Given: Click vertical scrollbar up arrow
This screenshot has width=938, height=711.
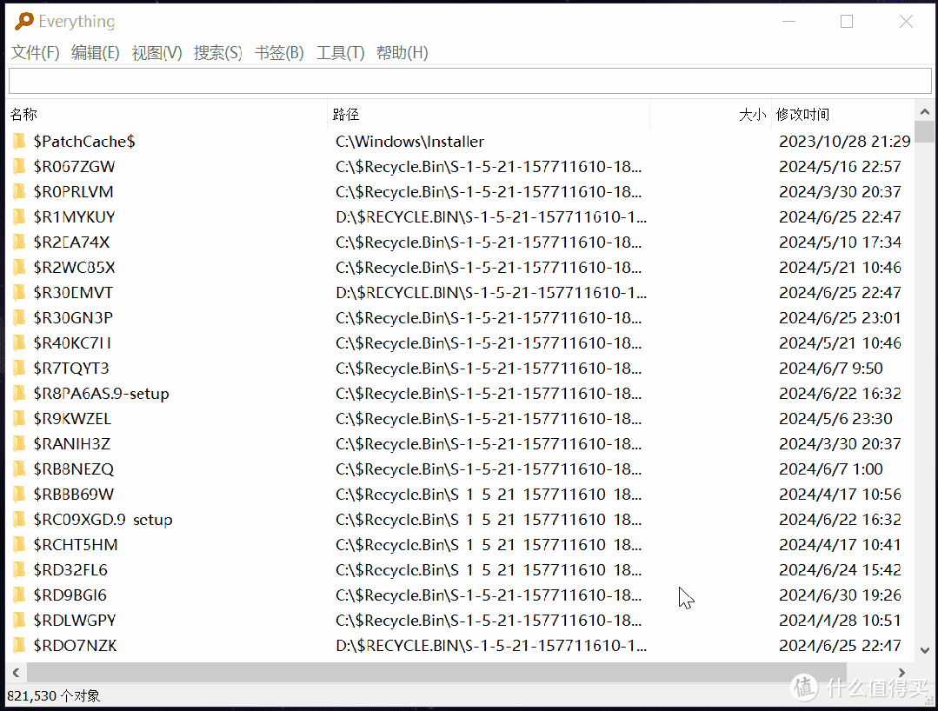Looking at the screenshot, I should tap(924, 112).
